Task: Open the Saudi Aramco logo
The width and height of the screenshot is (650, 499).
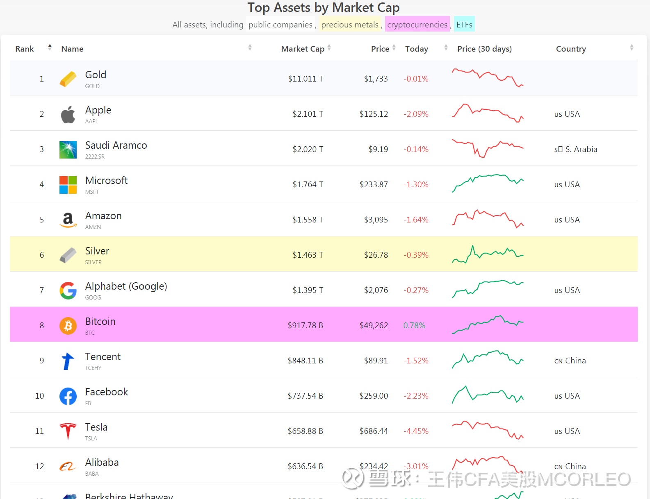Action: 68,150
